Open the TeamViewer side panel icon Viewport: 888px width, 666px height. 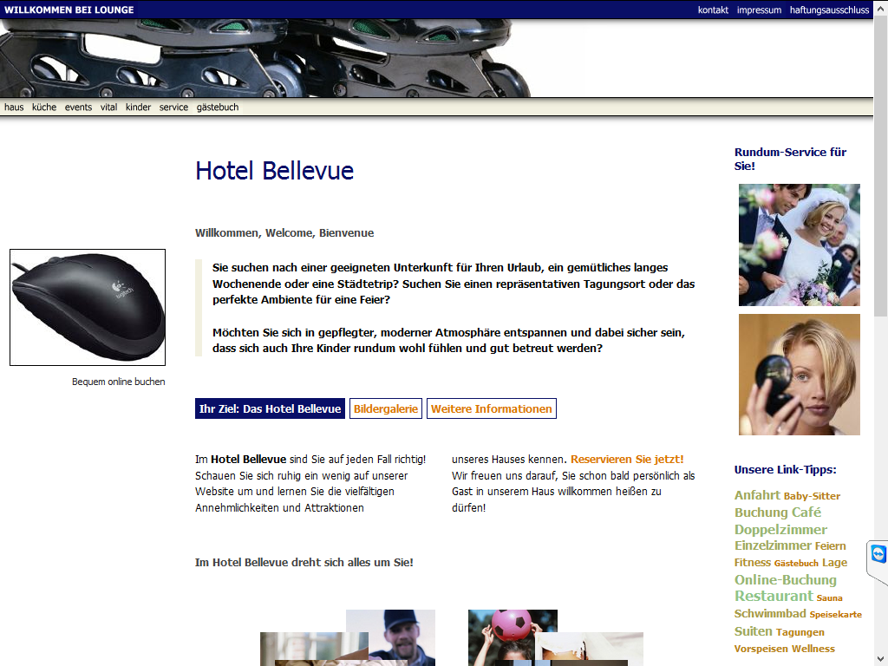878,554
